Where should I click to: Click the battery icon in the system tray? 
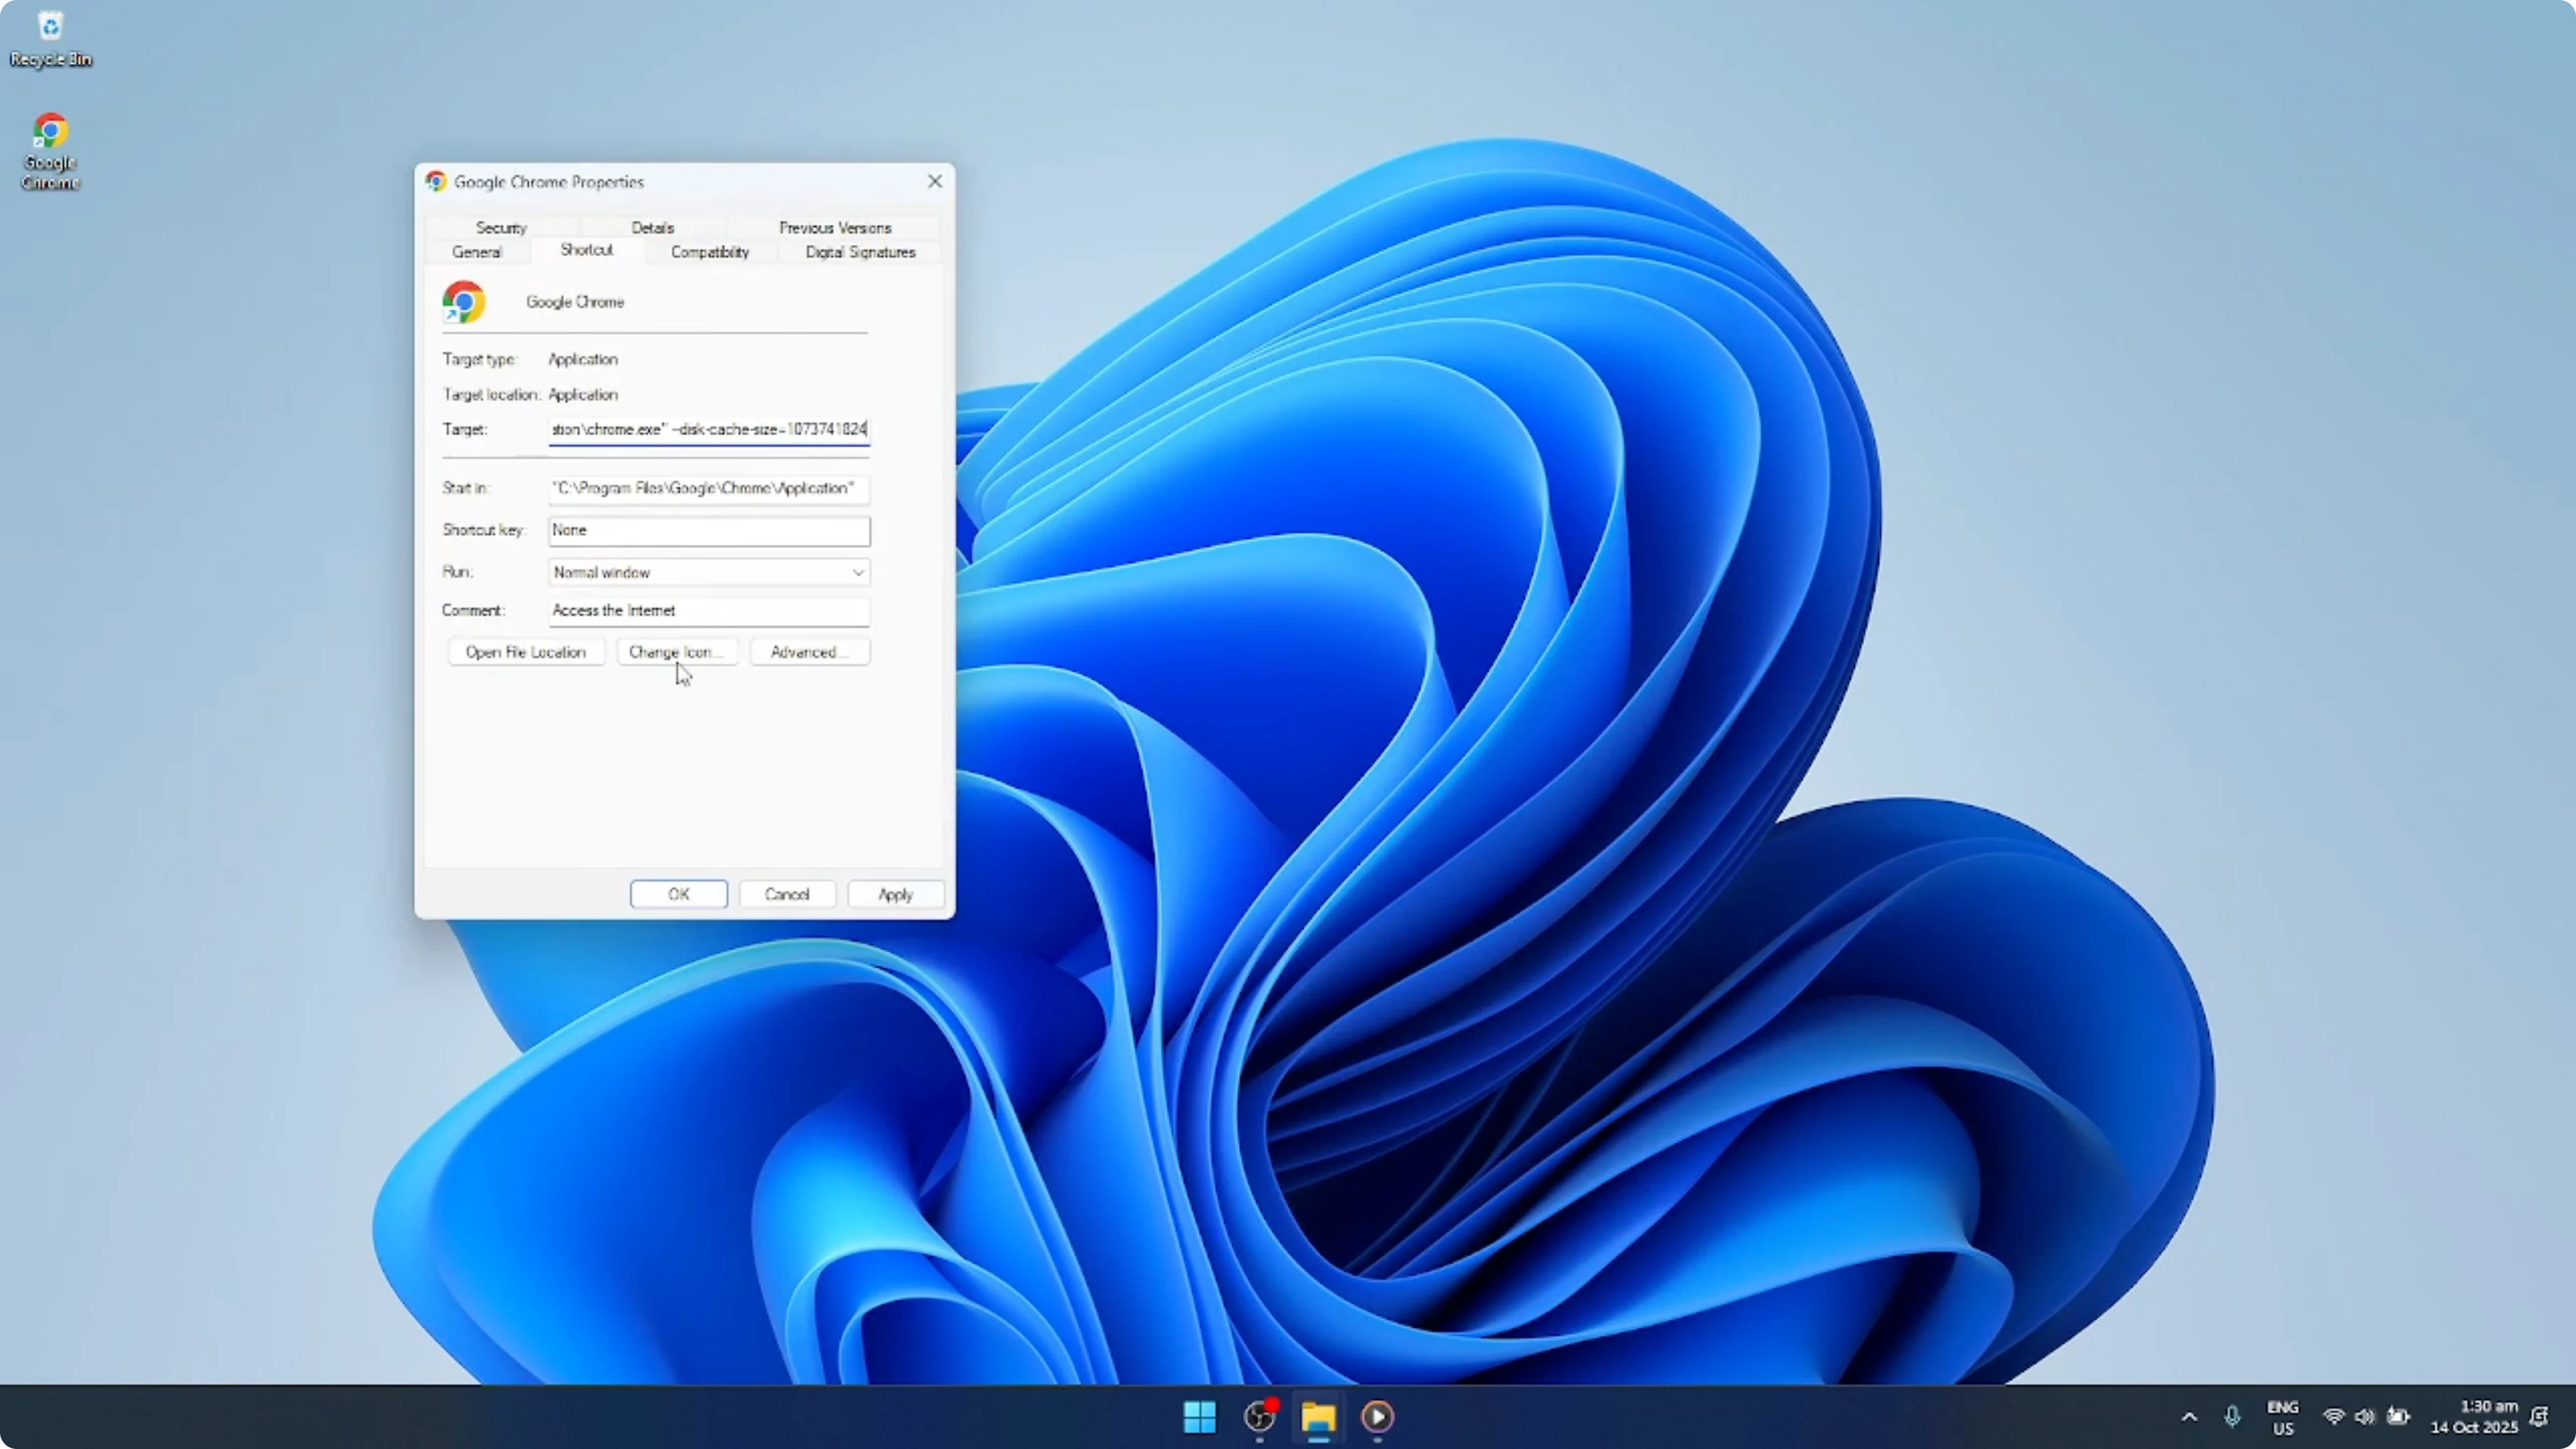click(x=2397, y=1416)
